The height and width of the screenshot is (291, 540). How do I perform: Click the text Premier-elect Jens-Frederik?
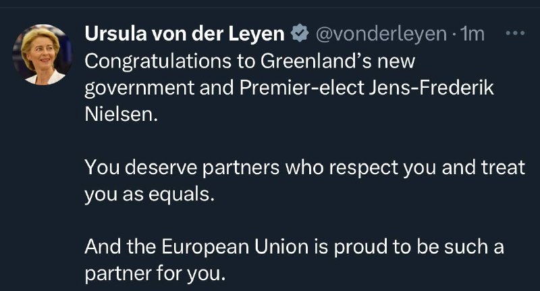367,88
